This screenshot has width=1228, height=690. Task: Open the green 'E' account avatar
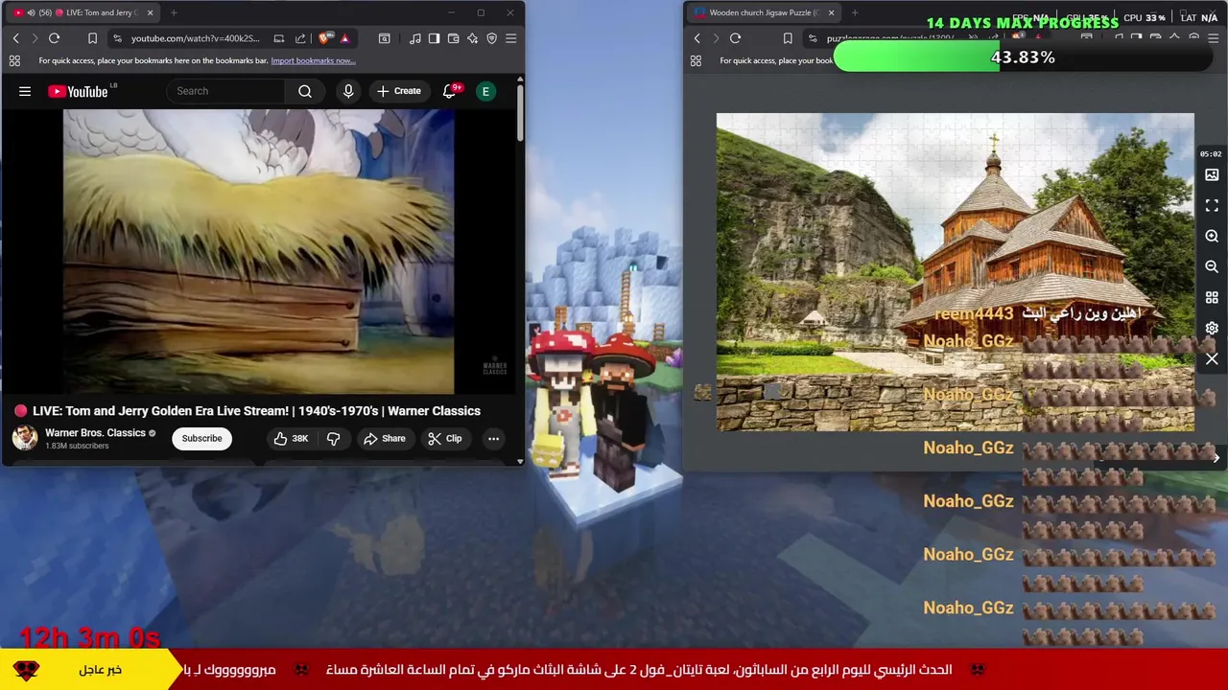point(485,91)
